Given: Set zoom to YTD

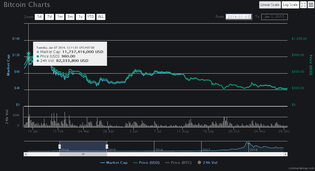Looking at the screenshot, I should coord(91,17).
